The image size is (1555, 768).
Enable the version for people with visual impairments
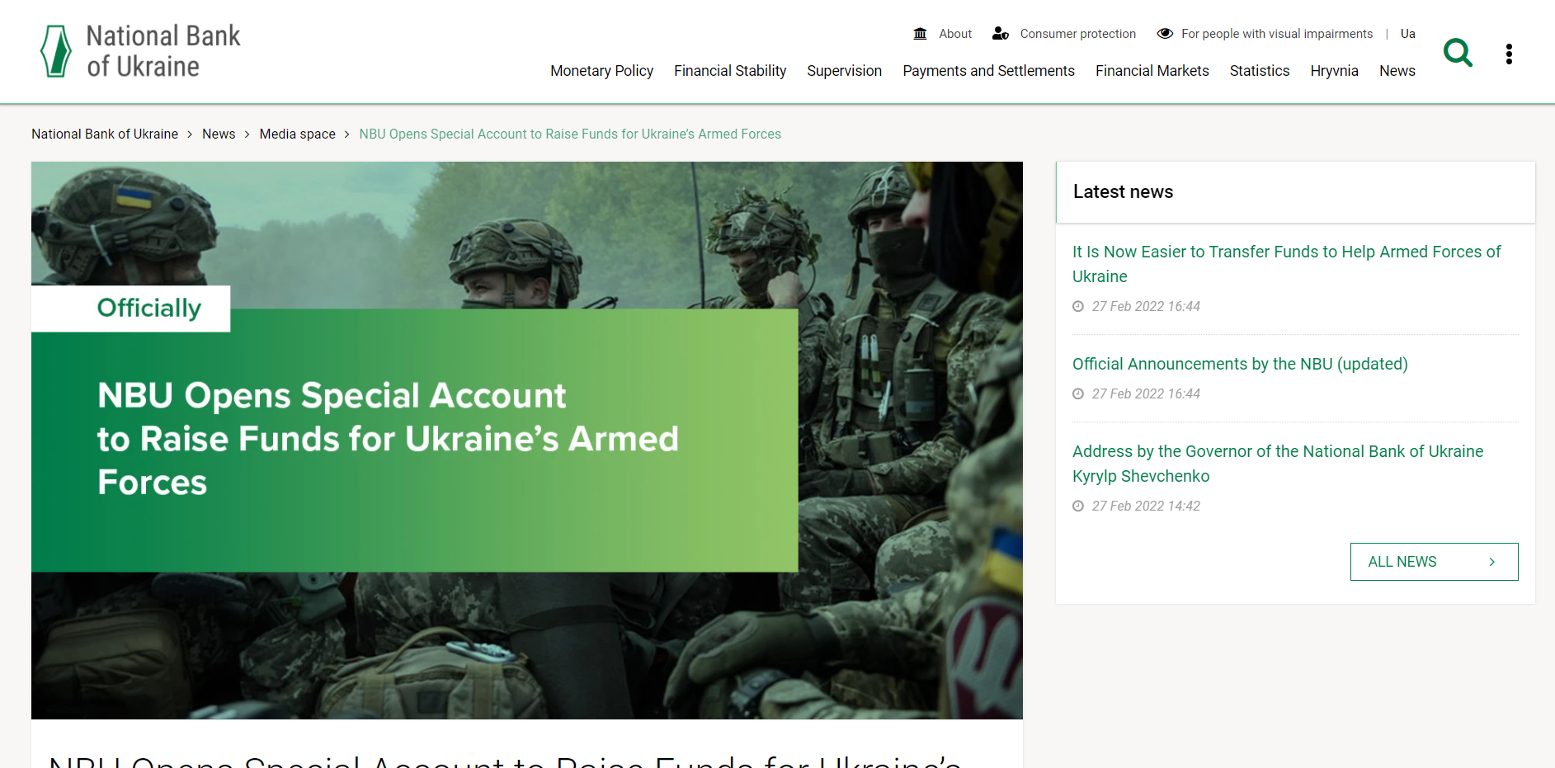[x=1277, y=34]
